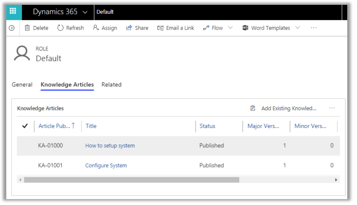Click the Dynamics 365 title
Screen dimensions: 357x205
pyautogui.click(x=55, y=12)
